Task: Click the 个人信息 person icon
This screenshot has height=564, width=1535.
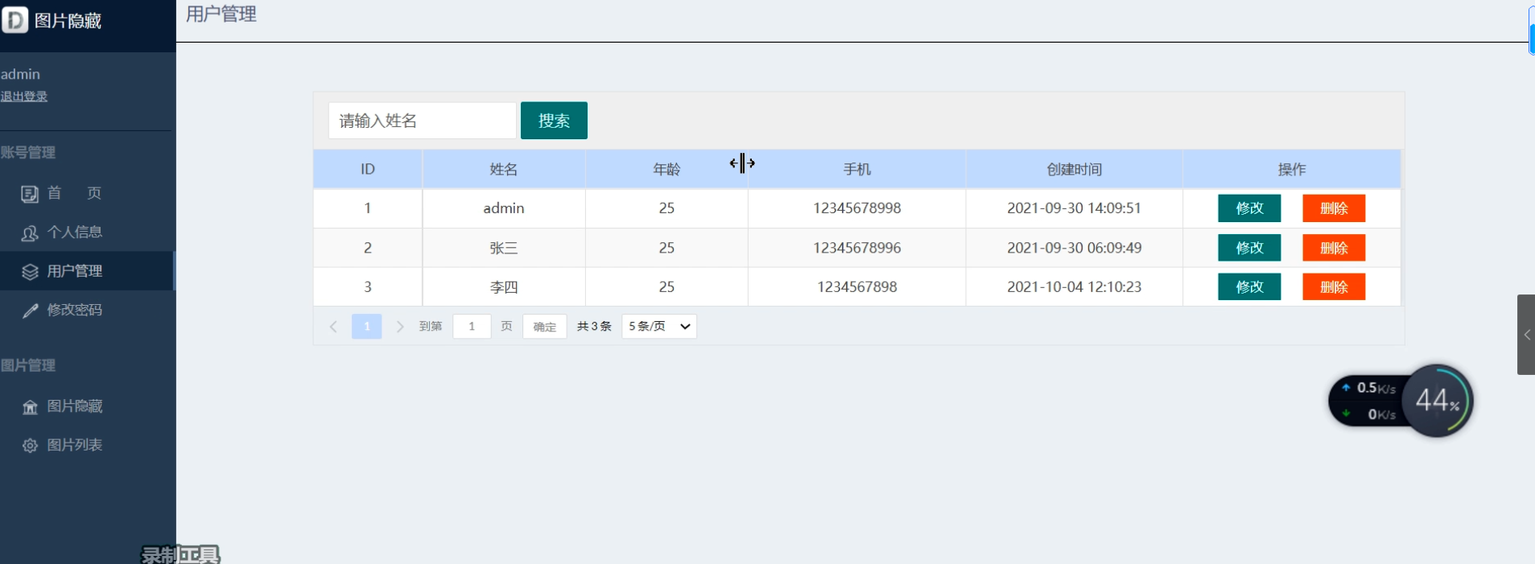Action: (30, 233)
